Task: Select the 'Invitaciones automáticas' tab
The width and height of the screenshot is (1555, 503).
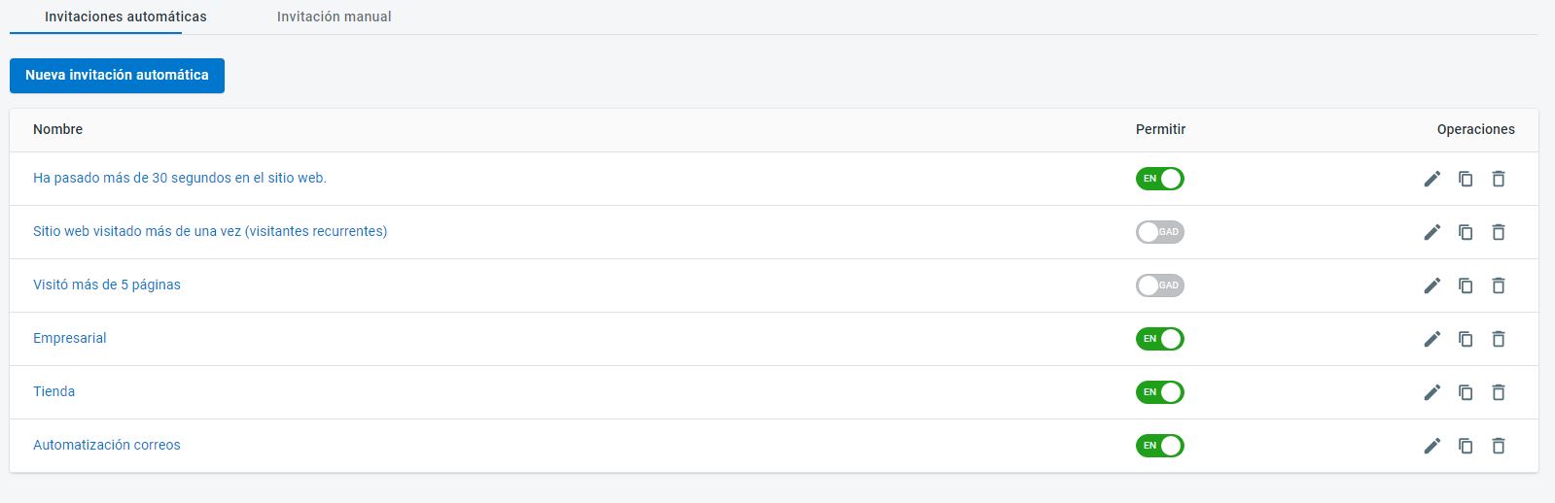Action: tap(125, 17)
